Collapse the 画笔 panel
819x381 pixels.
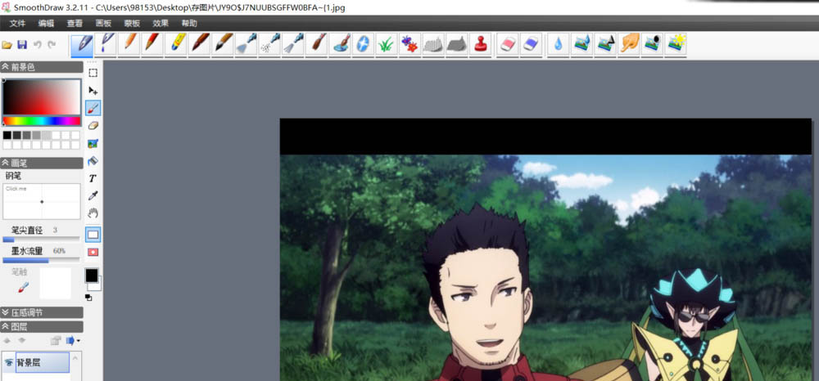(x=42, y=164)
